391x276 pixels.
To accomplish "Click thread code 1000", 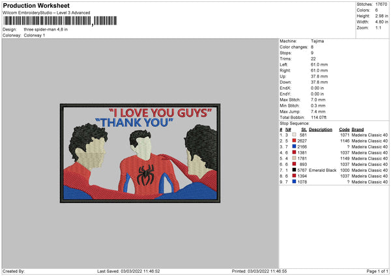I will tap(345, 171).
